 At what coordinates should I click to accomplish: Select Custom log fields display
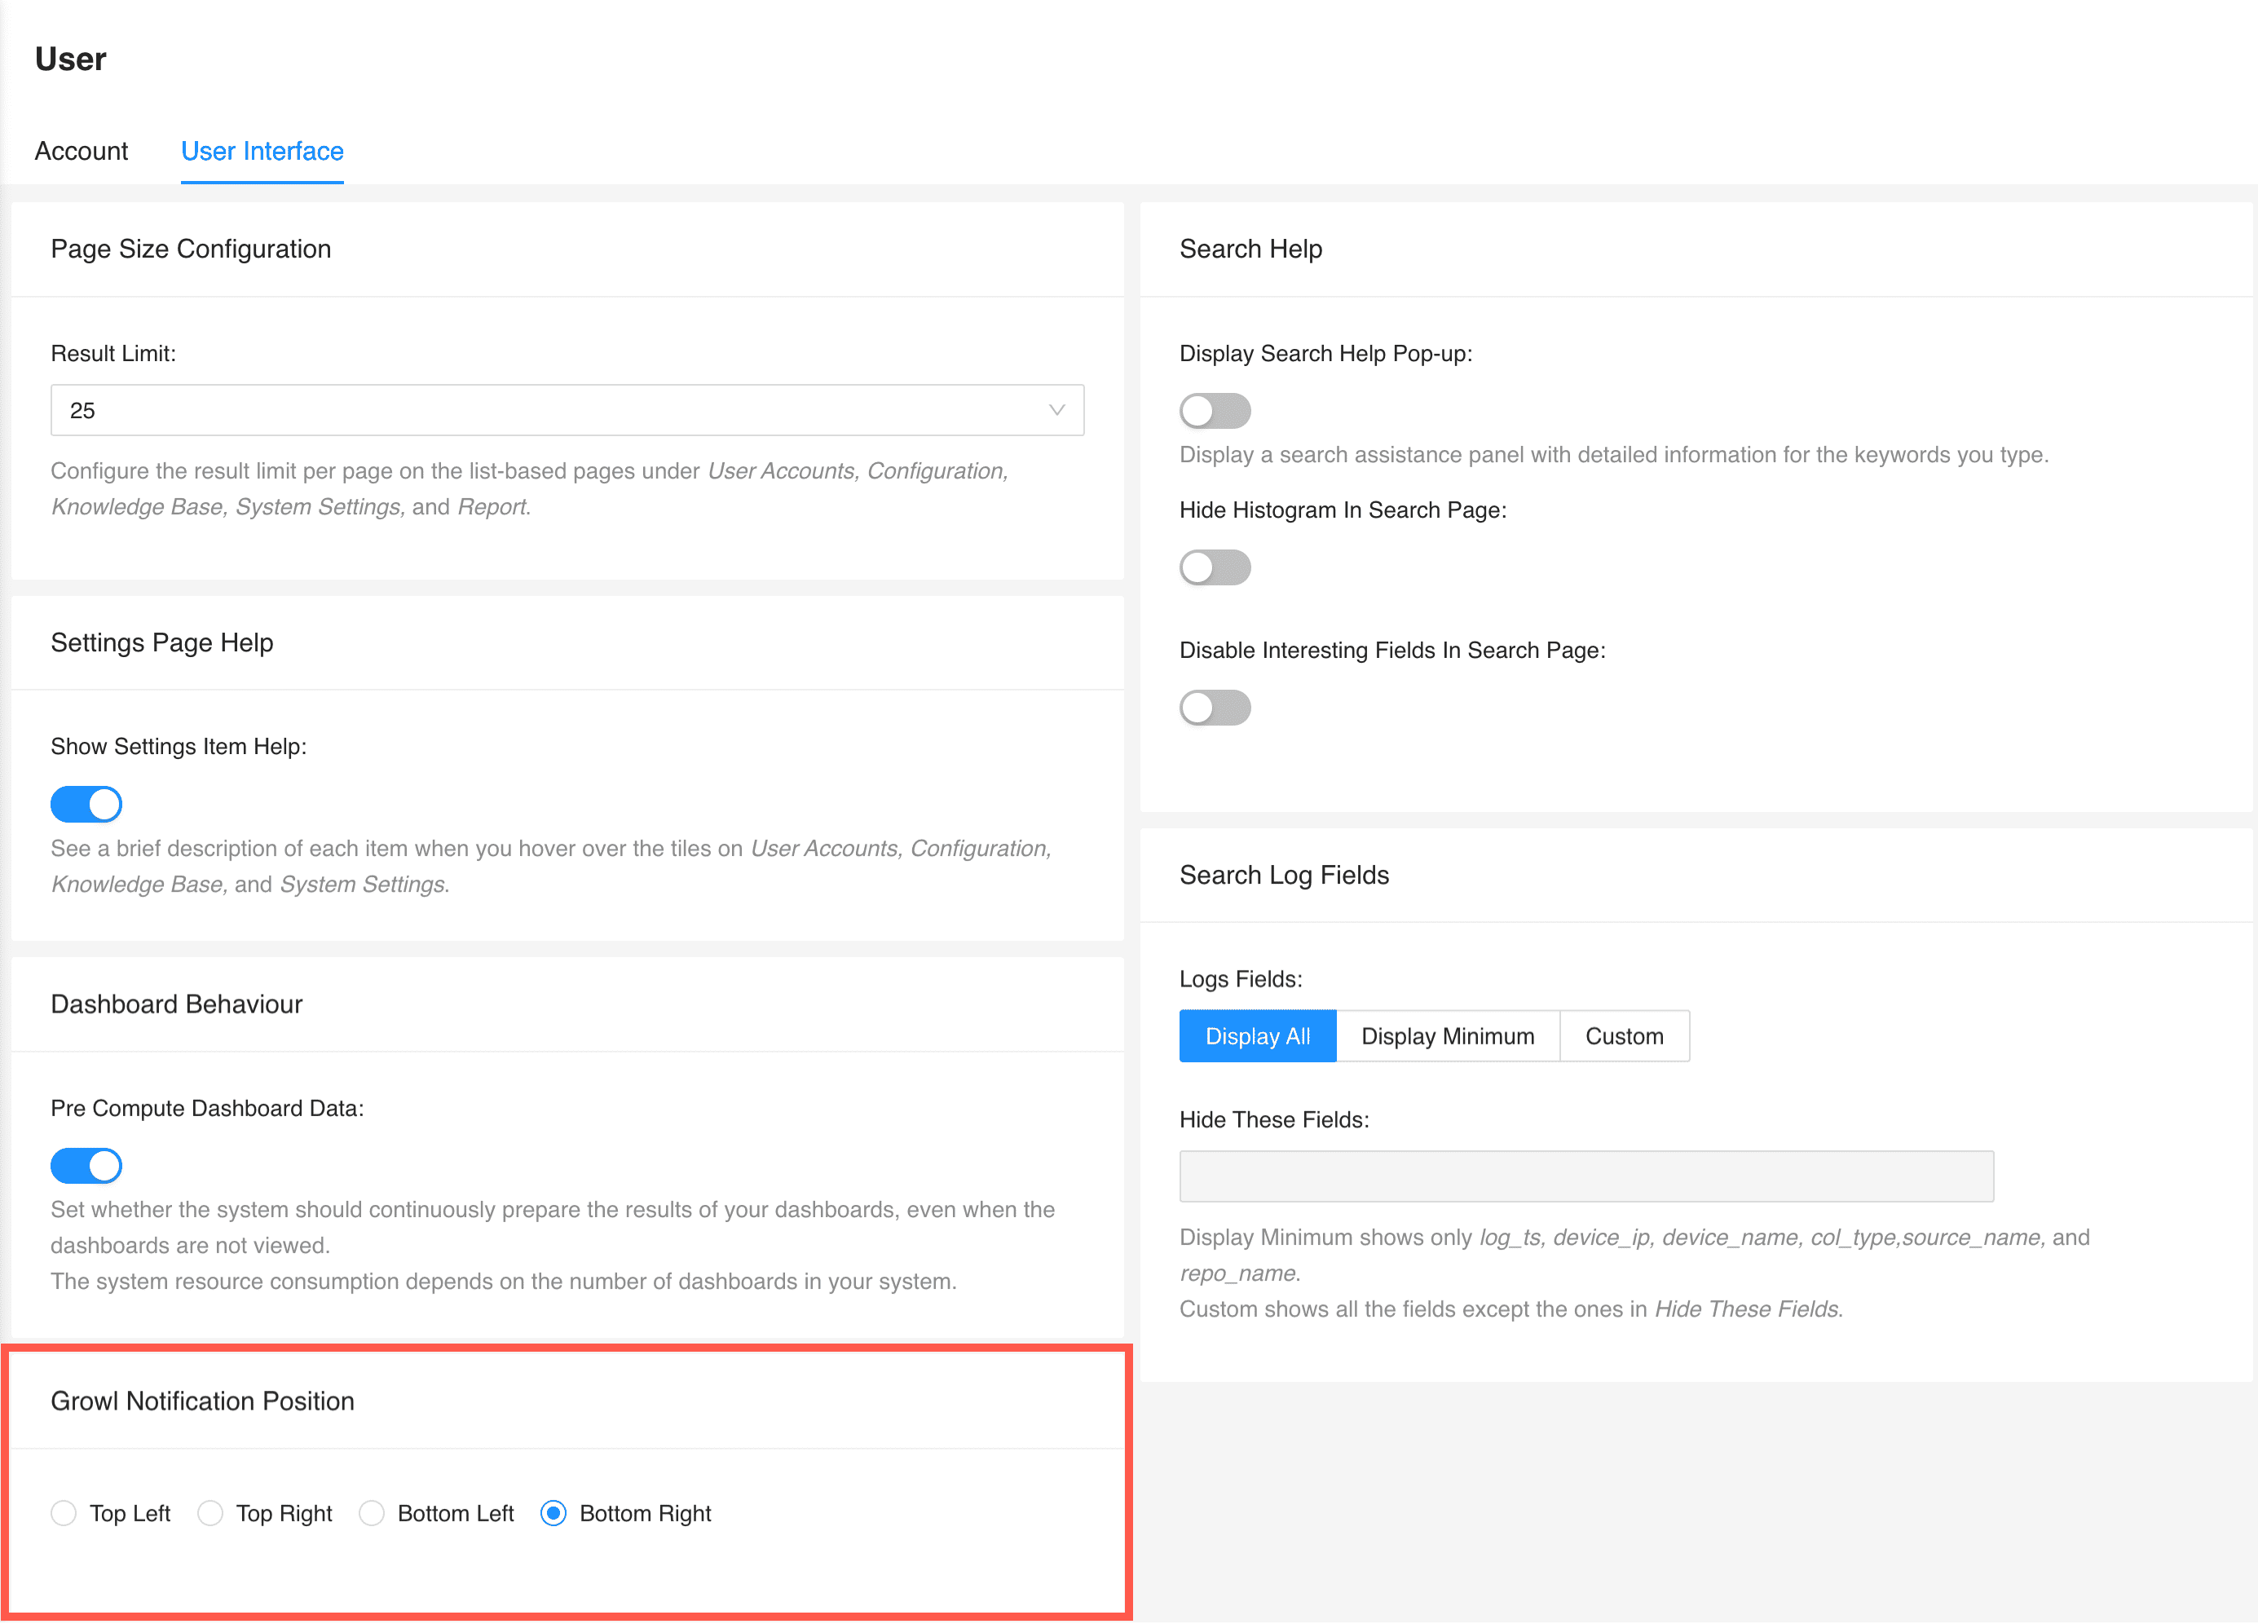point(1624,1035)
